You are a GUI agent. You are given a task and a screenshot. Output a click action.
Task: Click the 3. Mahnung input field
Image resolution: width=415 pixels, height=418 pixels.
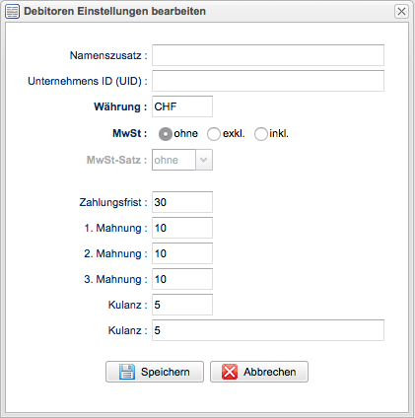(182, 279)
